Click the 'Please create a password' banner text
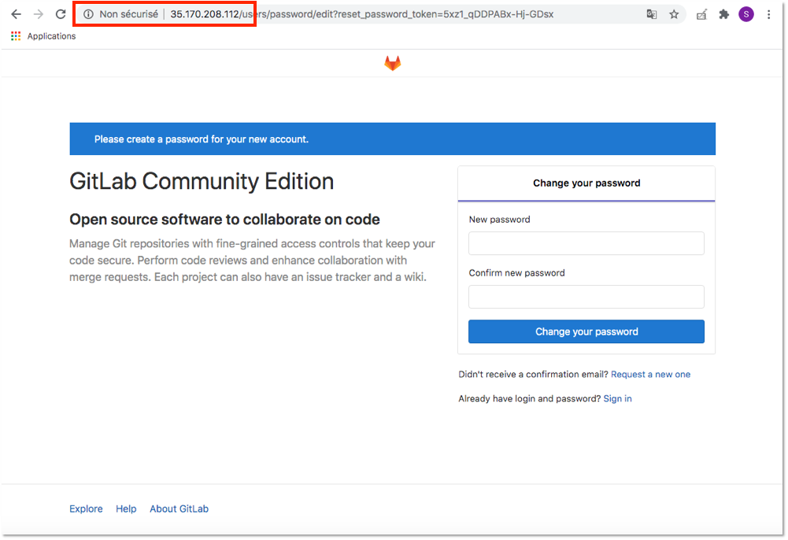Image resolution: width=788 pixels, height=540 pixels. (x=202, y=139)
